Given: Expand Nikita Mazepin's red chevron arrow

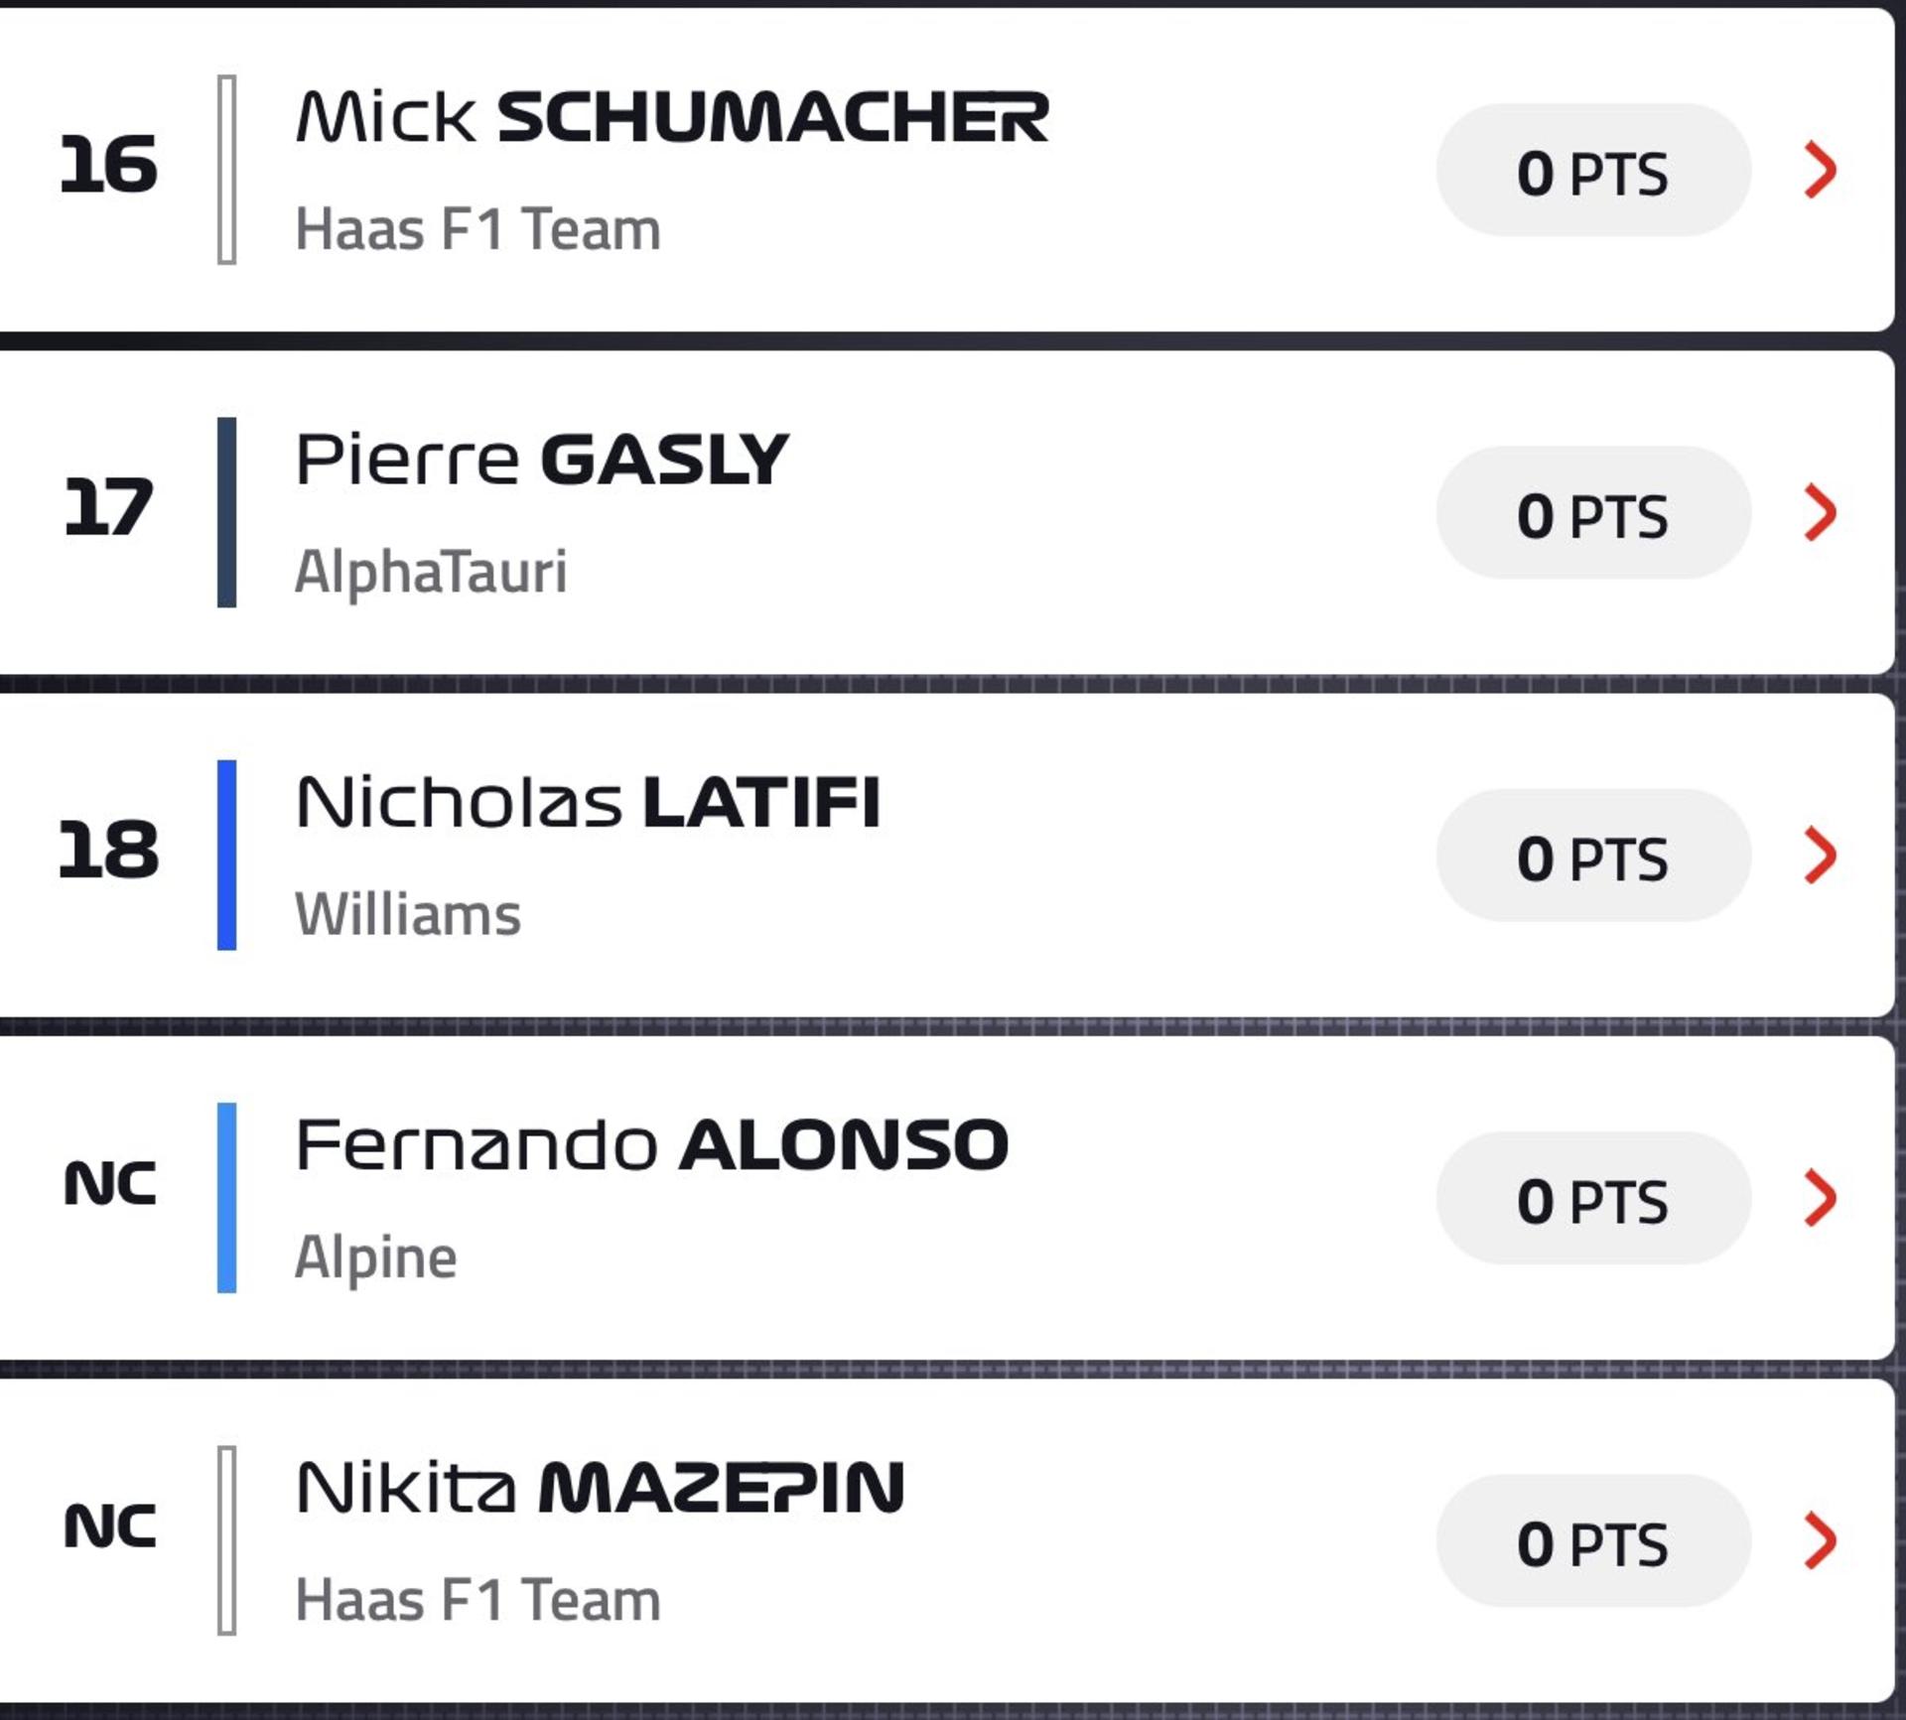Looking at the screenshot, I should tap(1821, 1540).
